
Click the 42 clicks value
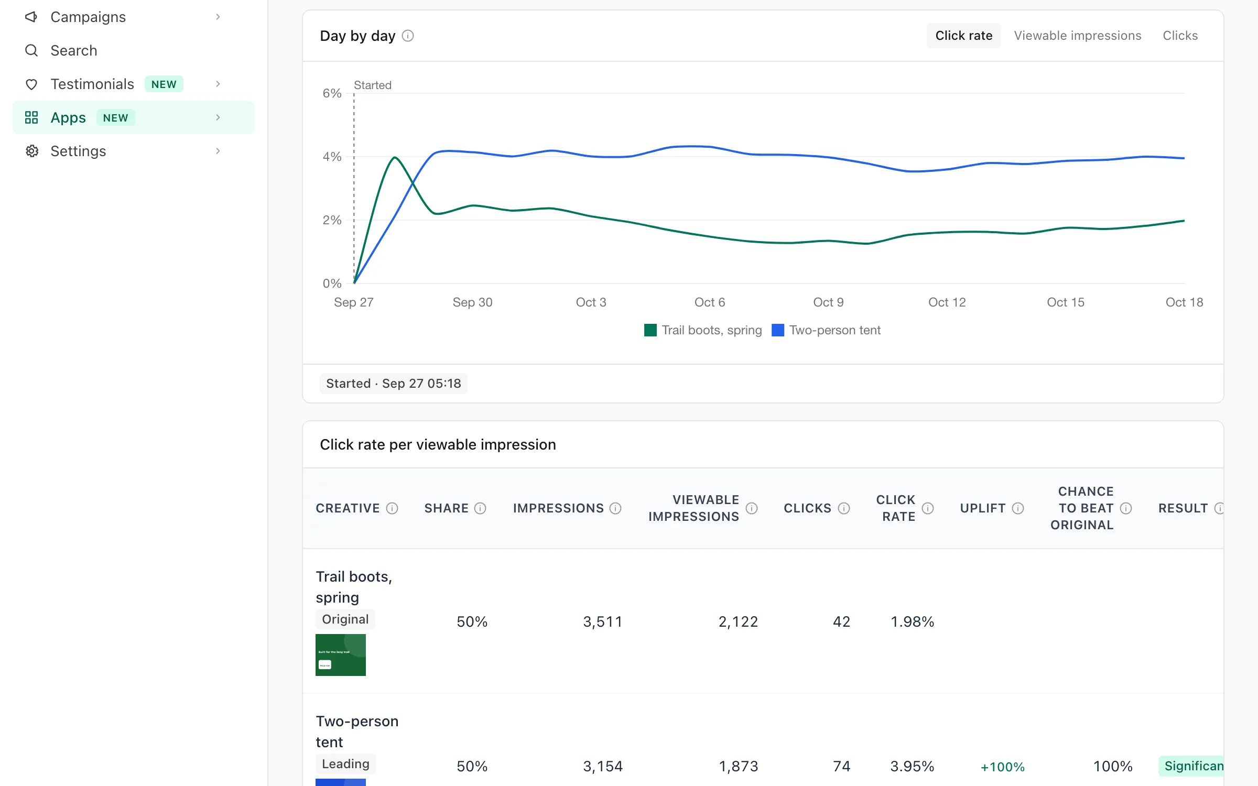click(841, 621)
